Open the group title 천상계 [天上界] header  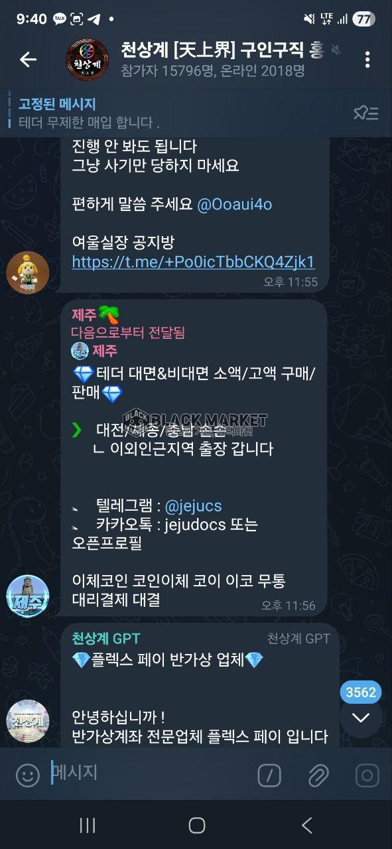tap(222, 50)
